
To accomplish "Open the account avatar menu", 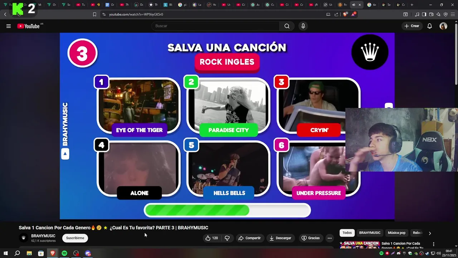I will click(x=443, y=26).
